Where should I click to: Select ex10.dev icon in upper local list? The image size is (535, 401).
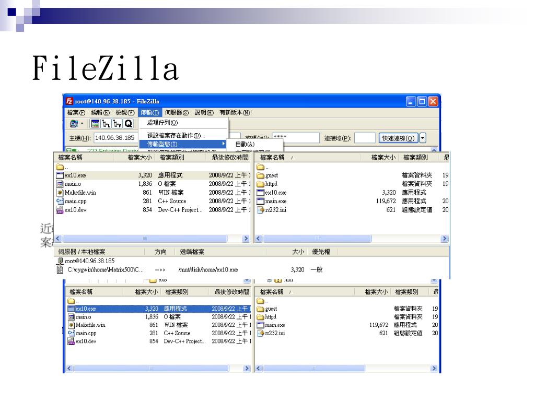coord(60,210)
